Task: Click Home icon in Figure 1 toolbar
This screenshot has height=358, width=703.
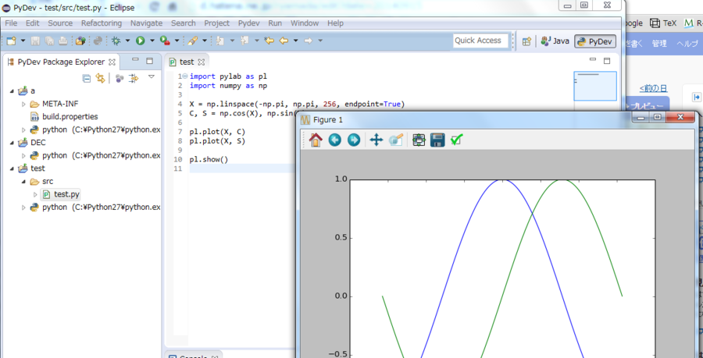Action: [316, 140]
